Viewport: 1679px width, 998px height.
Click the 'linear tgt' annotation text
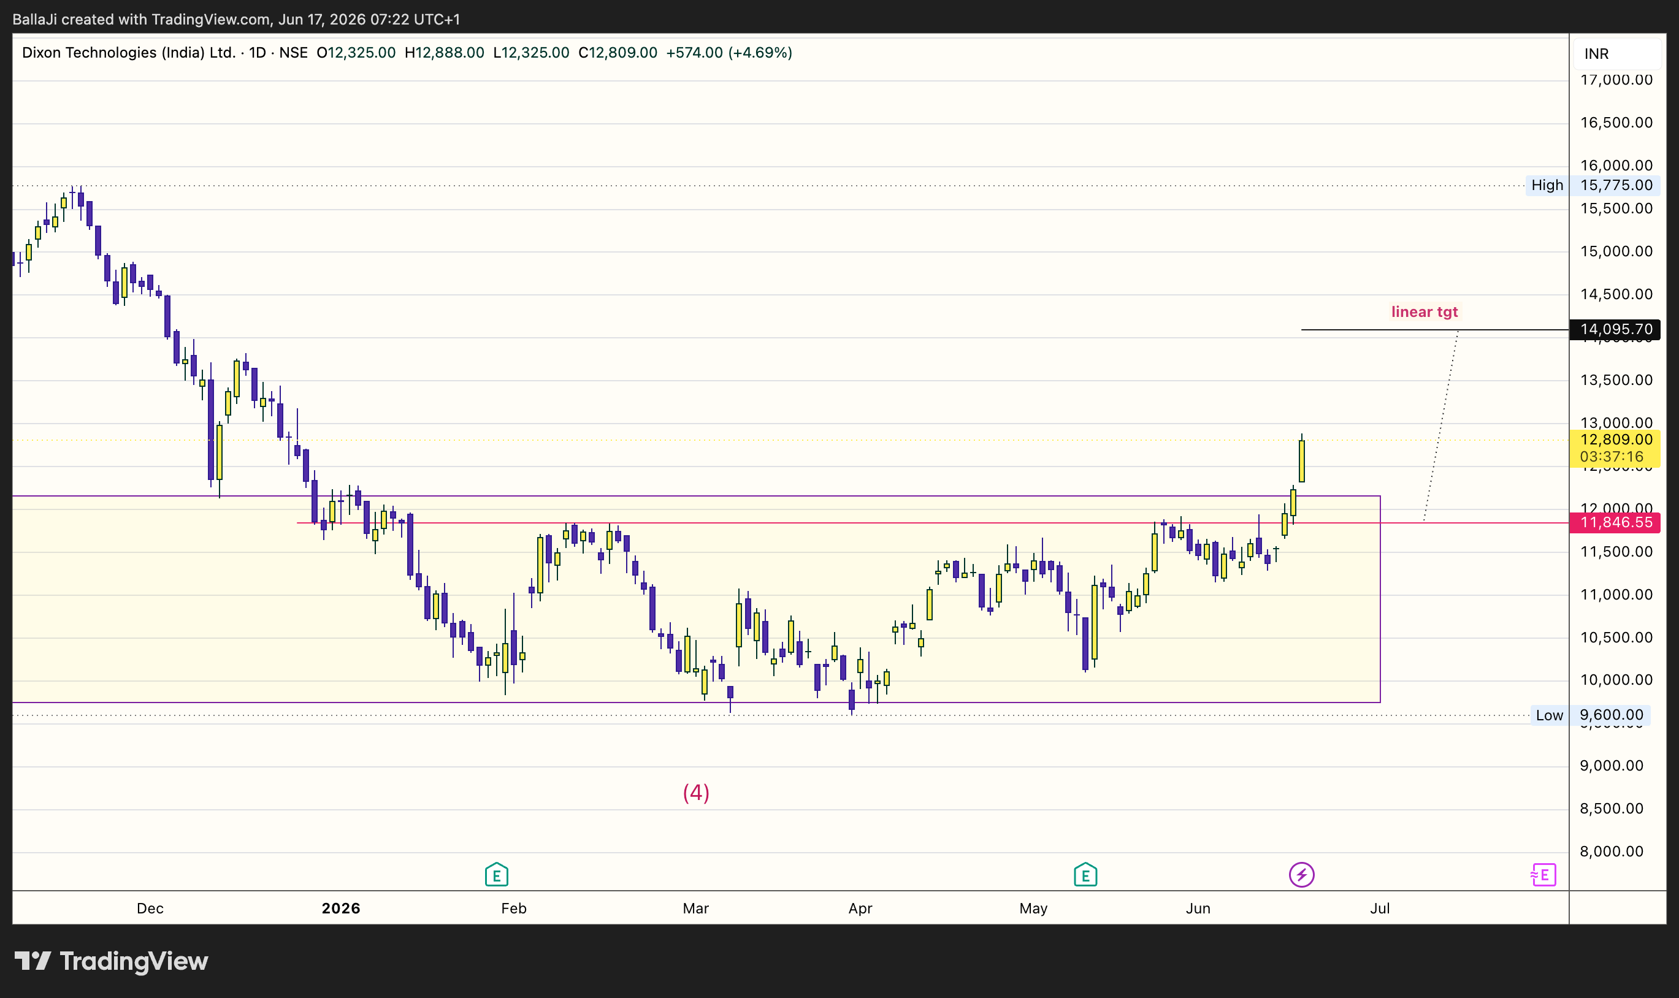point(1424,312)
